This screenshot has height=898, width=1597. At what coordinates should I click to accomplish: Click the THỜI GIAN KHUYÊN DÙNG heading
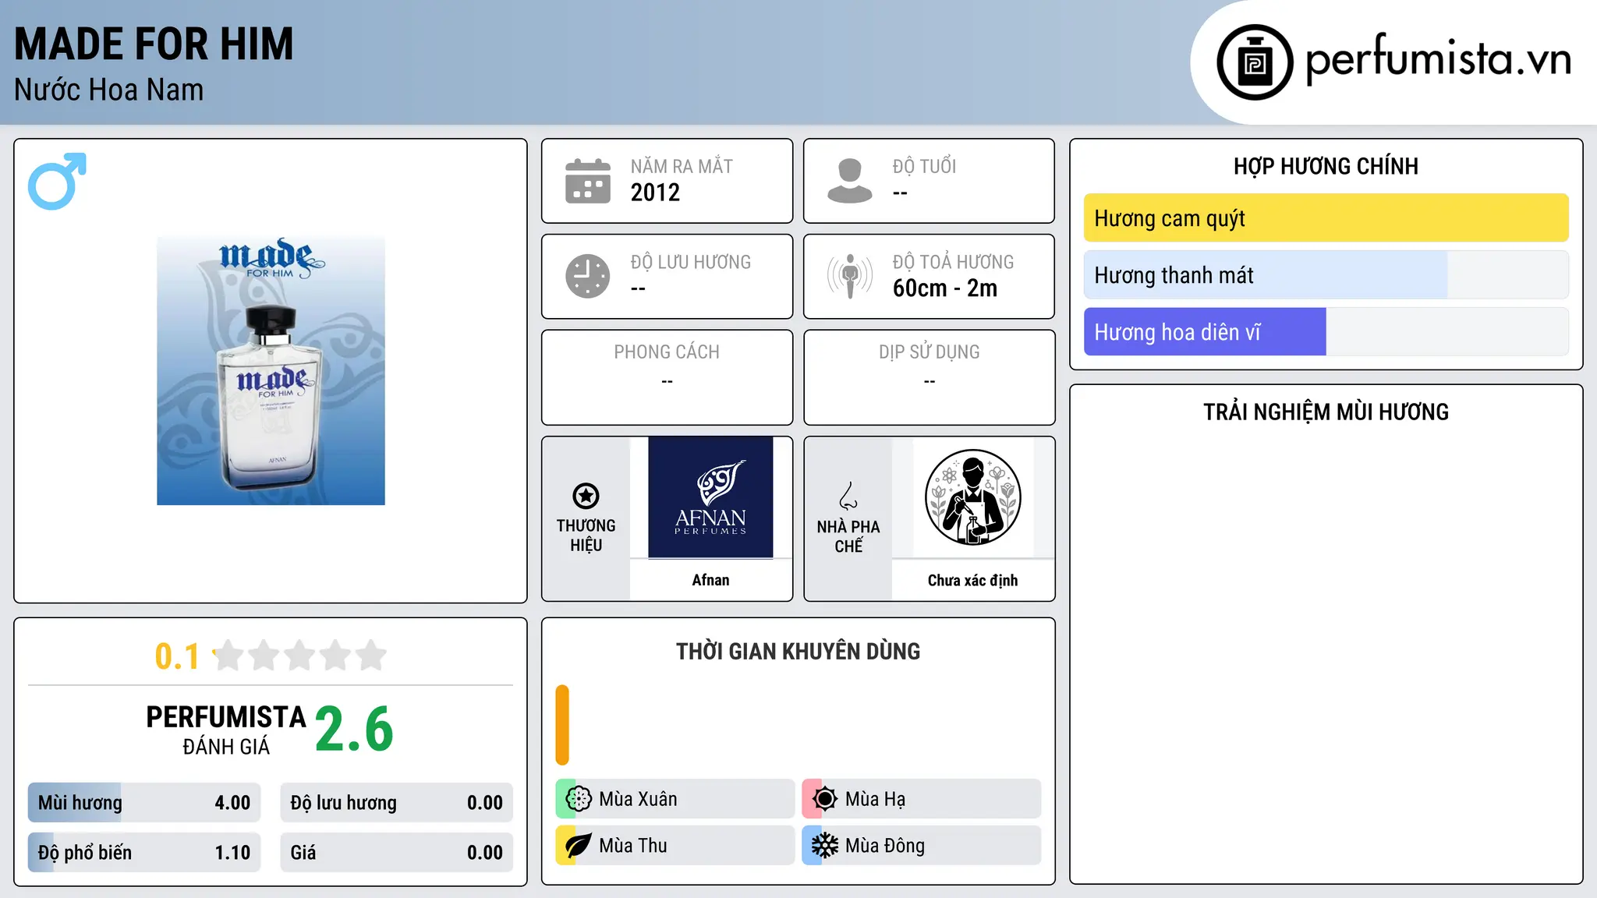pyautogui.click(x=798, y=651)
